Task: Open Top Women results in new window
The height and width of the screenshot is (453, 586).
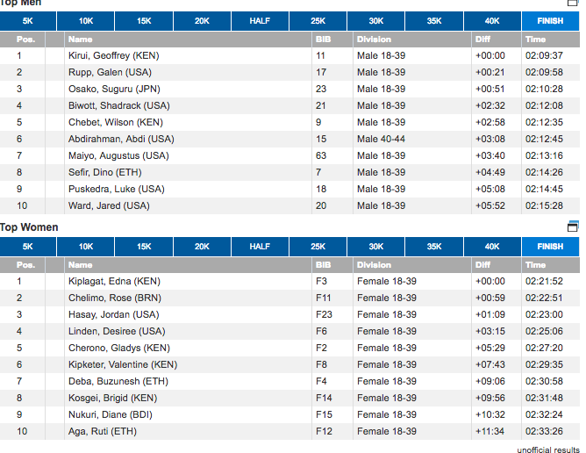Action: [x=574, y=226]
